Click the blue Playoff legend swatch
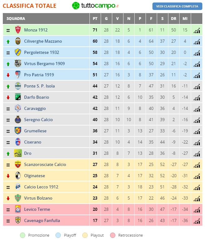The image size is (207, 241). 58,235
